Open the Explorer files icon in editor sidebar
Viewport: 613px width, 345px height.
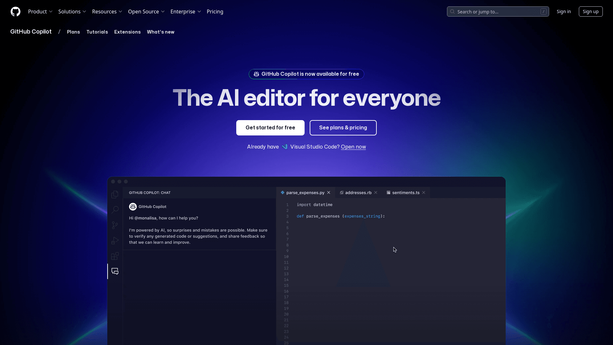click(115, 195)
